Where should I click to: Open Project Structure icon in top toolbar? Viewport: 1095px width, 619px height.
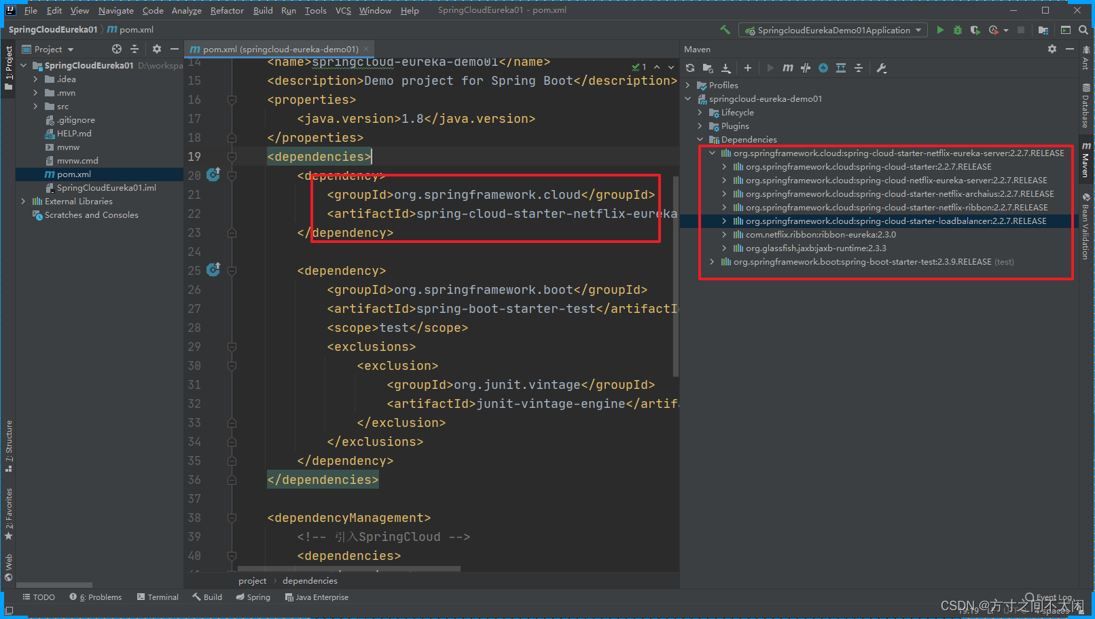[x=1043, y=30]
